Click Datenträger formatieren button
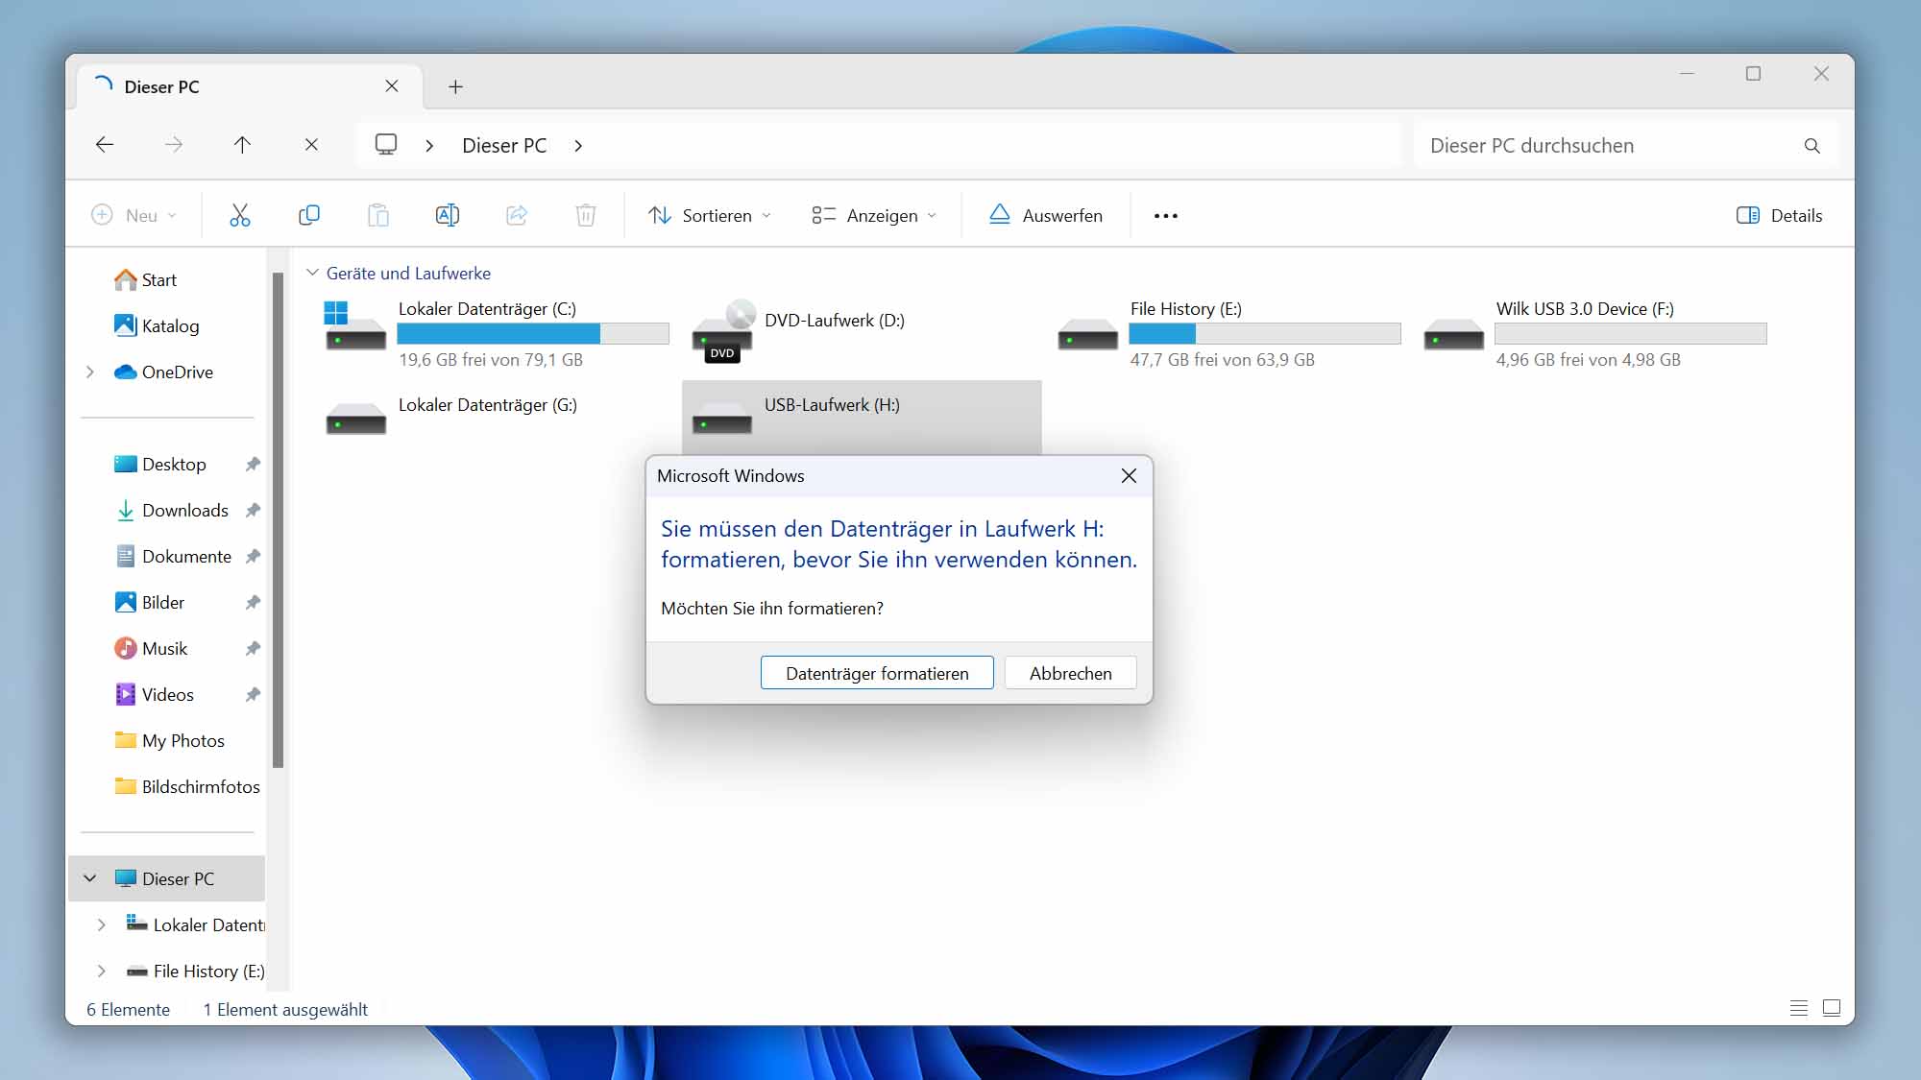Screen dimensions: 1921x1080 pos(876,673)
